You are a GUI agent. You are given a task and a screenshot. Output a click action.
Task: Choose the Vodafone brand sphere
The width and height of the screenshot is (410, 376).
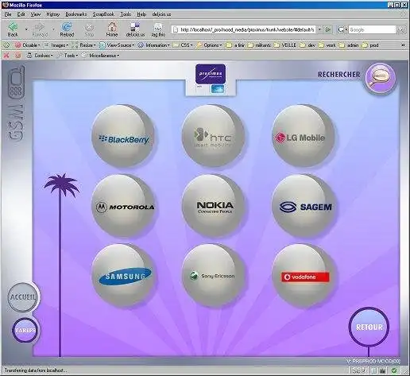304,276
